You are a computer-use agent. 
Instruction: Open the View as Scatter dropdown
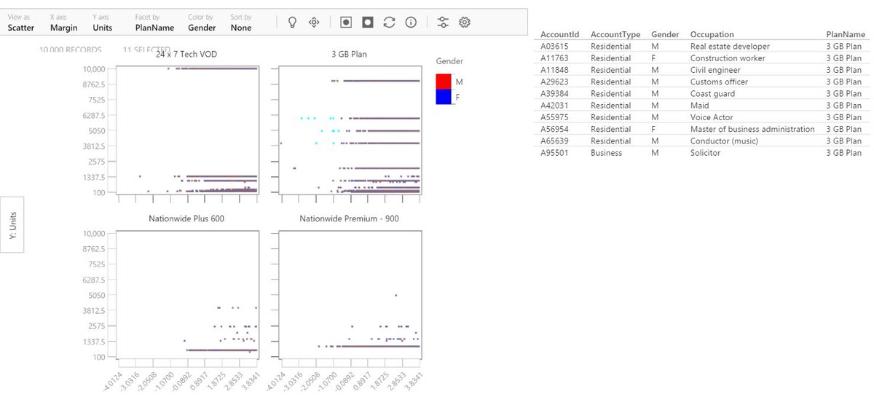21,23
